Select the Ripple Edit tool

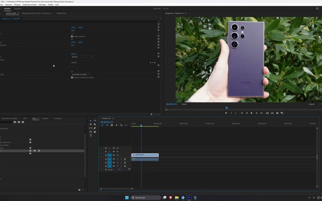(x=91, y=124)
